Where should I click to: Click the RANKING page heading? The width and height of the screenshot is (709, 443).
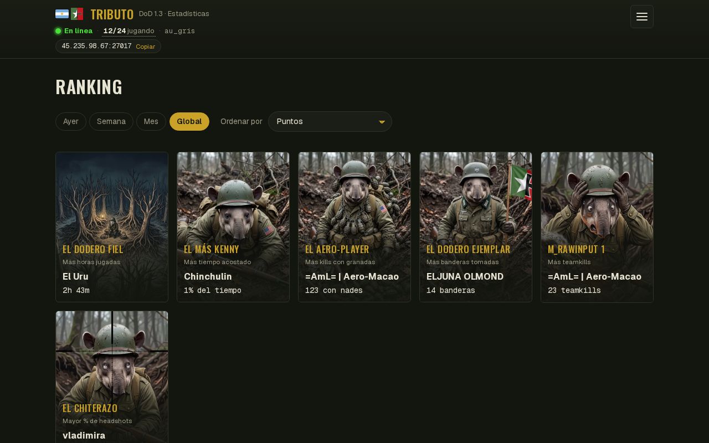89,87
